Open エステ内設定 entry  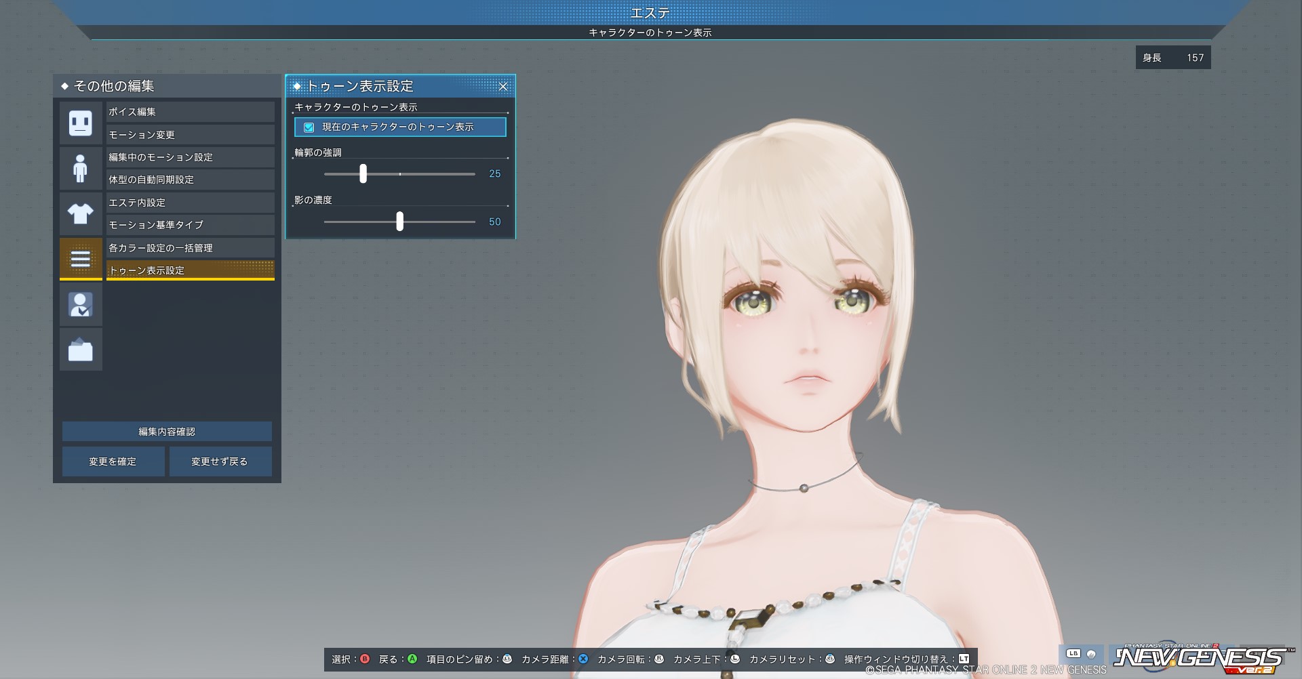tap(191, 203)
